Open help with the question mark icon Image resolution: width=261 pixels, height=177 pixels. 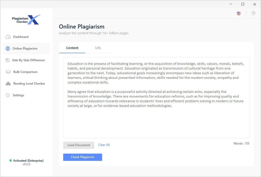click(x=253, y=13)
